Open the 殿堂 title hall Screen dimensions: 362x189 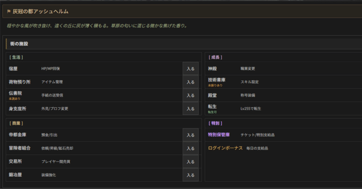tap(284, 95)
